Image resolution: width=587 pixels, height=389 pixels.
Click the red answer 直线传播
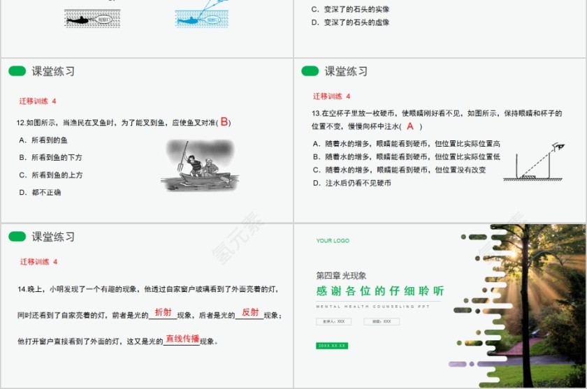tap(182, 339)
